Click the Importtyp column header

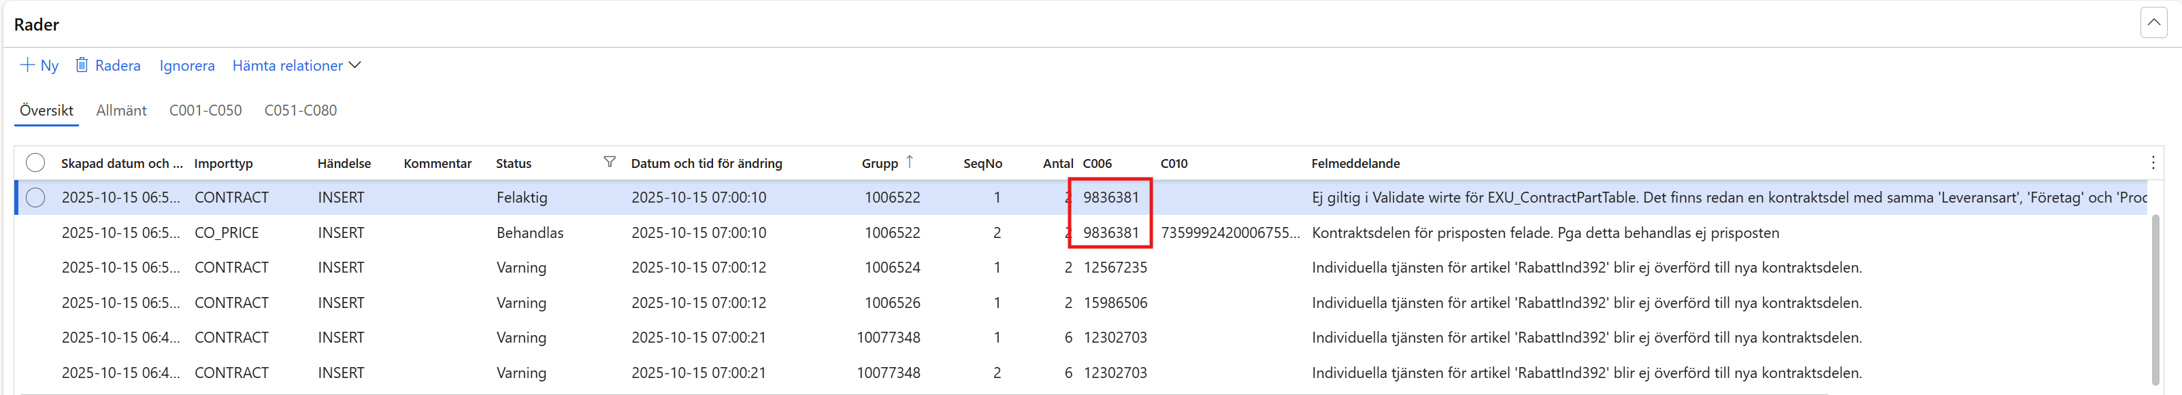[224, 164]
